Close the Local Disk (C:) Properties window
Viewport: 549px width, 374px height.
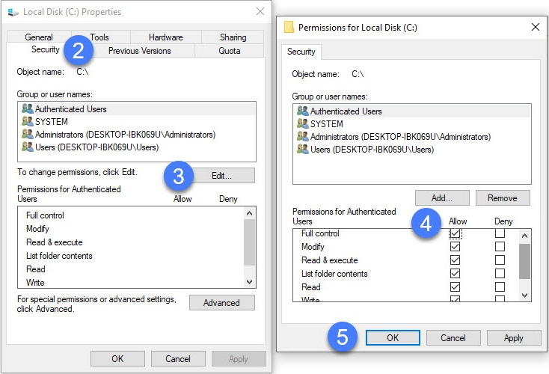click(x=260, y=11)
